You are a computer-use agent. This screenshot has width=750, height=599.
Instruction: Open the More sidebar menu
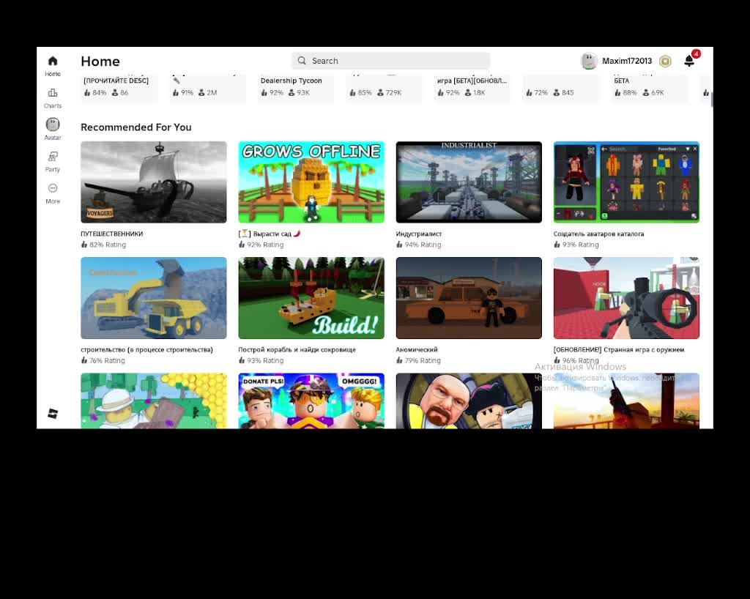click(x=53, y=193)
